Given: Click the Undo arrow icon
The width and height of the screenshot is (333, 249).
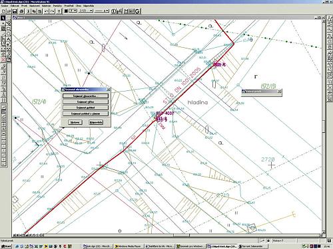Looking at the screenshot, I should point(46,11).
